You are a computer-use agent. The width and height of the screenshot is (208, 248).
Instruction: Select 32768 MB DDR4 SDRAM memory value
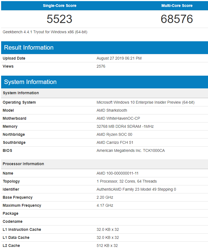pos(125,127)
